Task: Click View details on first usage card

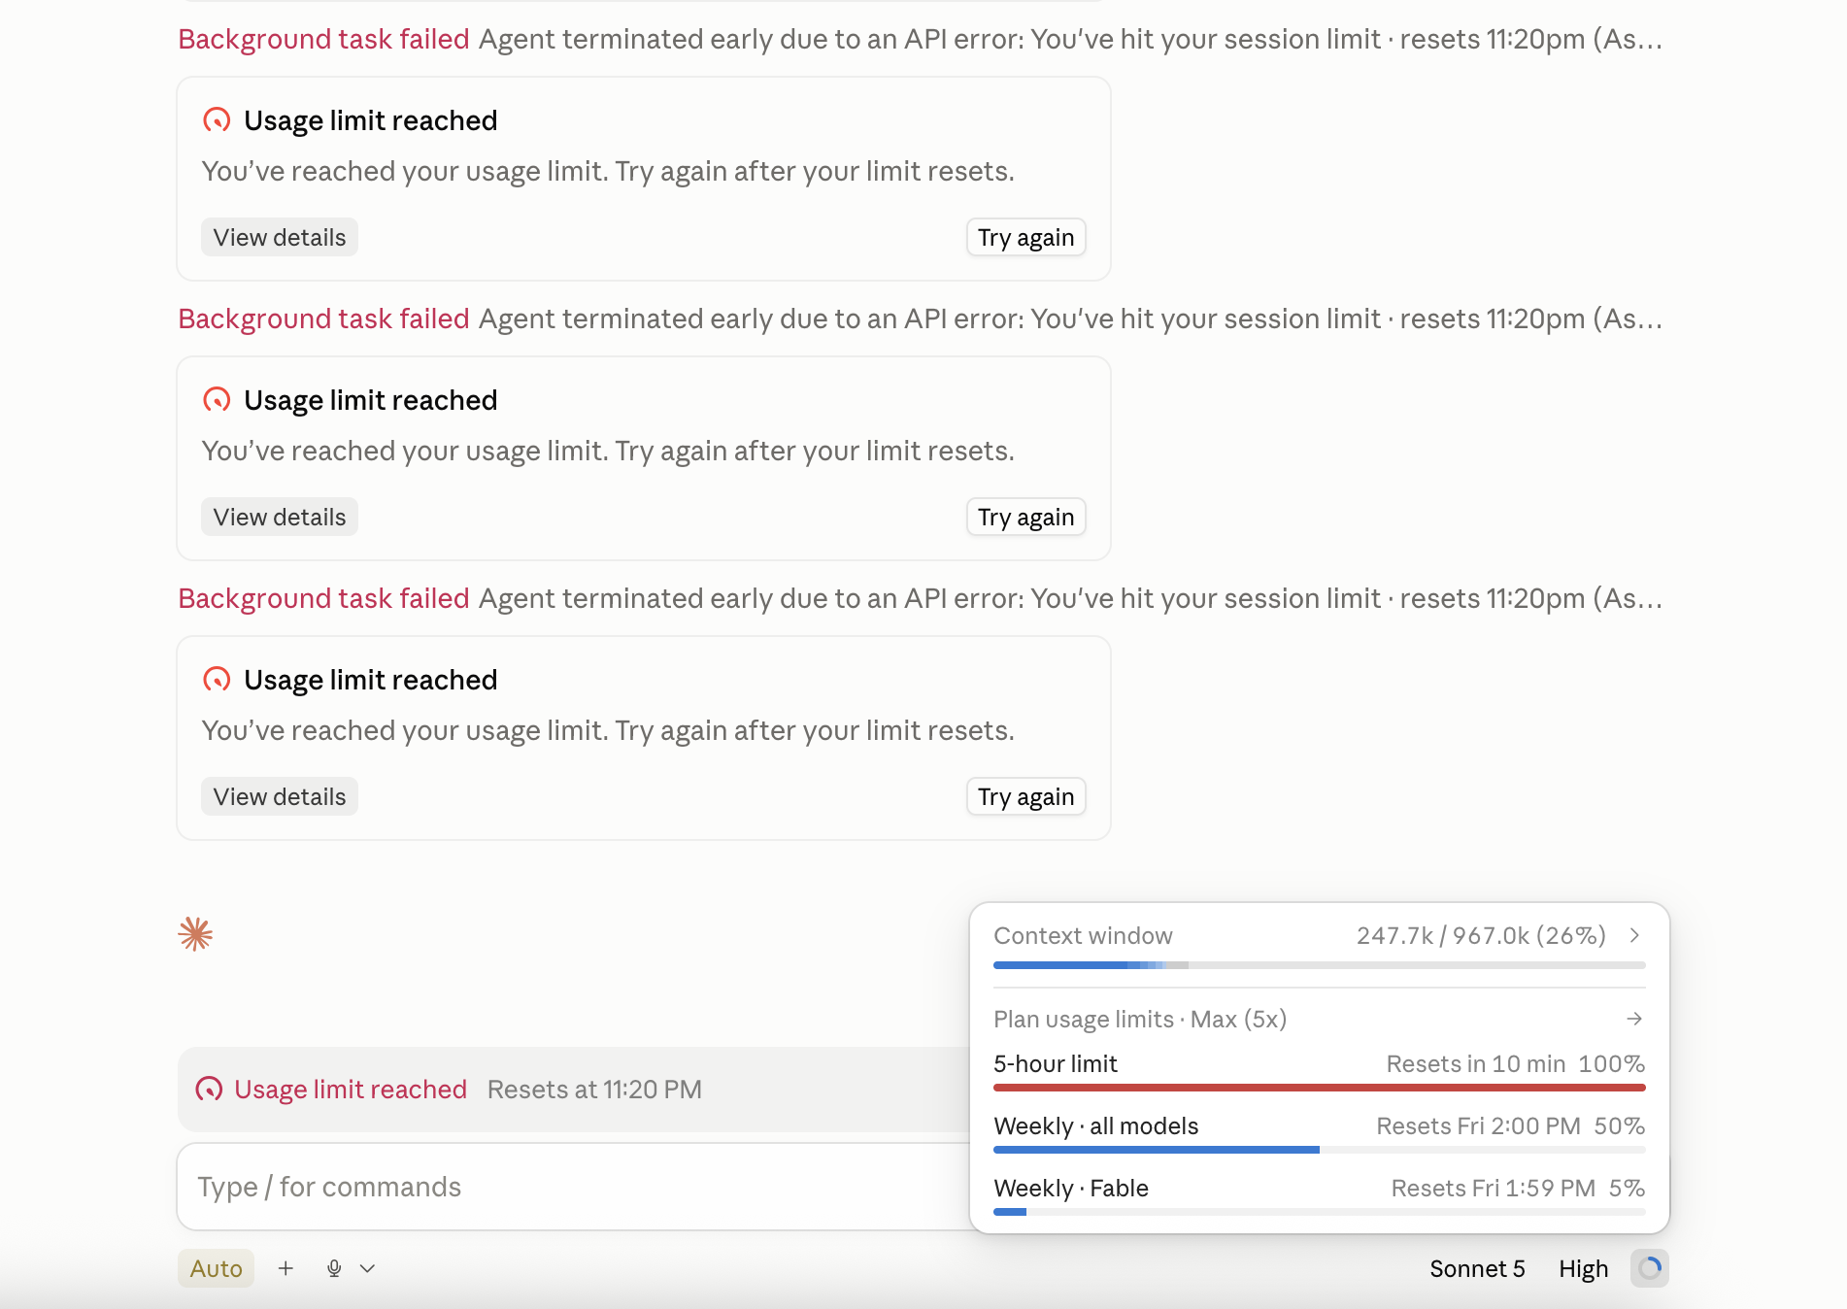Action: [x=280, y=238]
